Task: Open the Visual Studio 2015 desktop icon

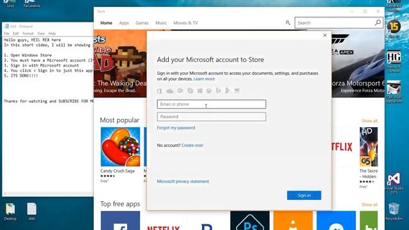Action: tap(394, 183)
